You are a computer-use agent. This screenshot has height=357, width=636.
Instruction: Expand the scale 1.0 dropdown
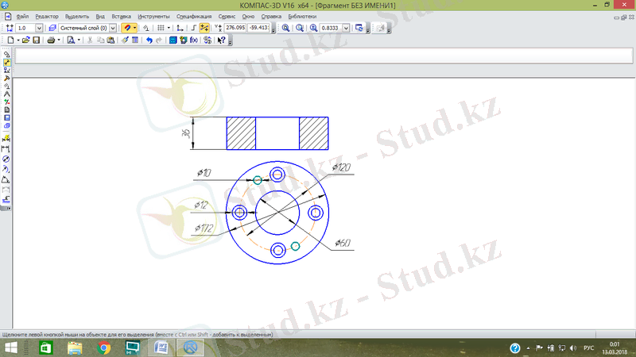(39, 28)
